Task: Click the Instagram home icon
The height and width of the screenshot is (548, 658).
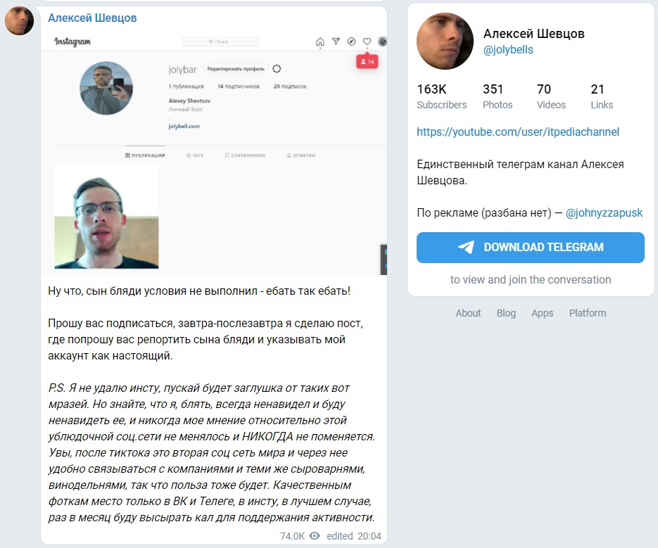Action: coord(319,42)
